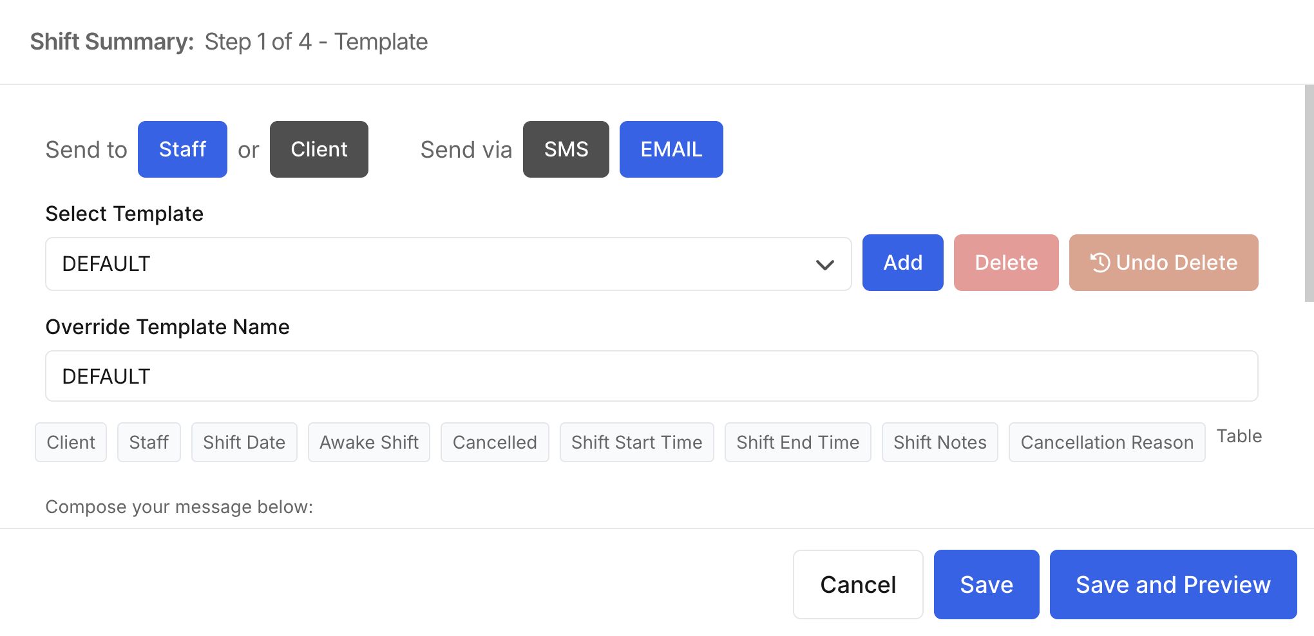
Task: Select Staff as the recipient
Action: pyautogui.click(x=182, y=149)
